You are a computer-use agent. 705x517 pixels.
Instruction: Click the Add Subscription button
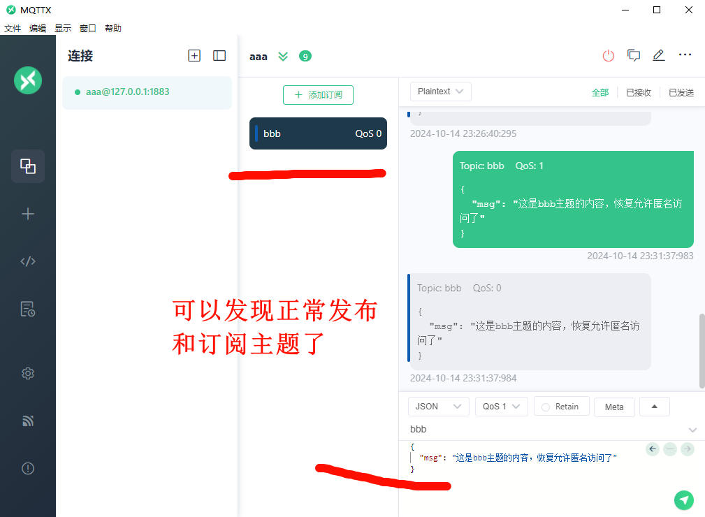318,95
